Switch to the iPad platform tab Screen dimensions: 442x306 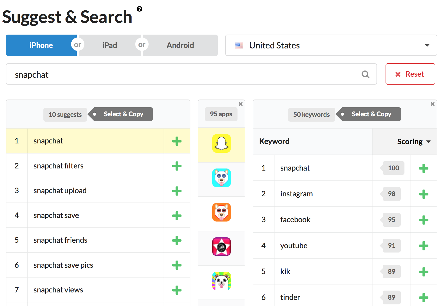point(110,45)
